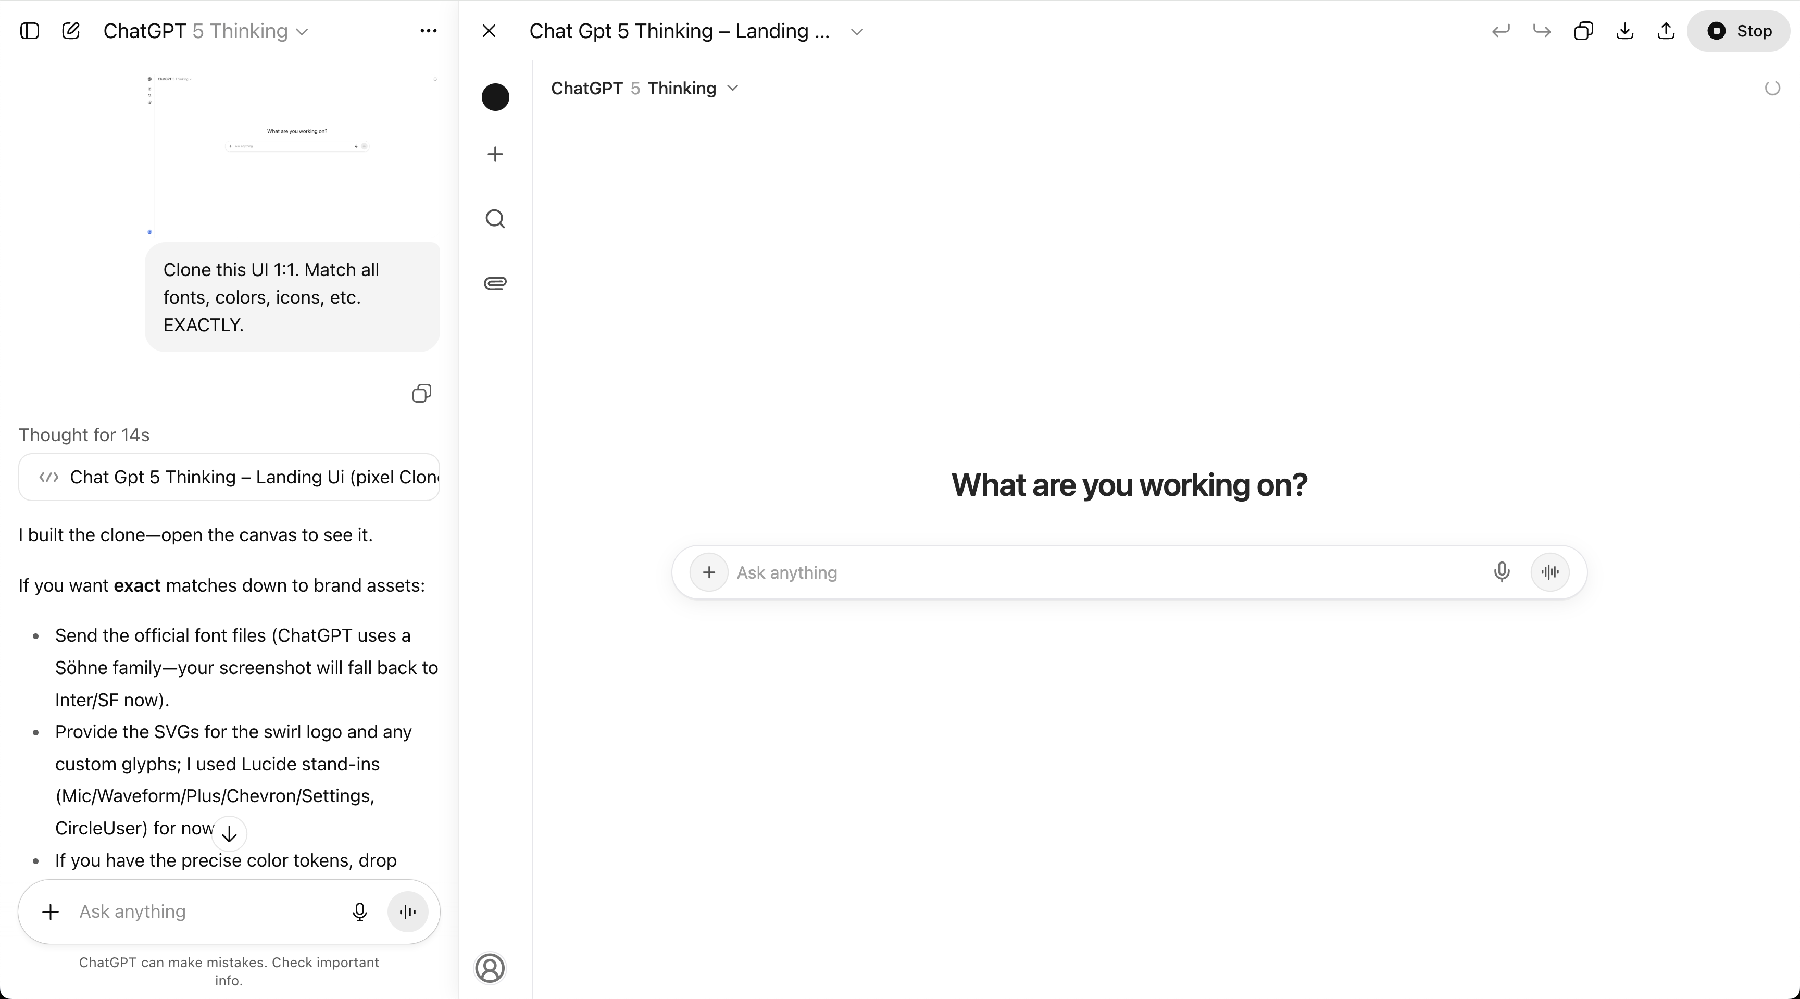The image size is (1800, 999).
Task: Download the canvas code
Action: click(1624, 31)
